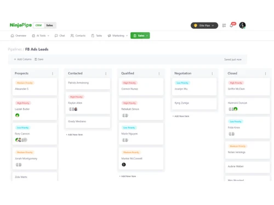Open the Jocelyn Wu card
The height and width of the screenshot is (205, 274).
(194, 87)
